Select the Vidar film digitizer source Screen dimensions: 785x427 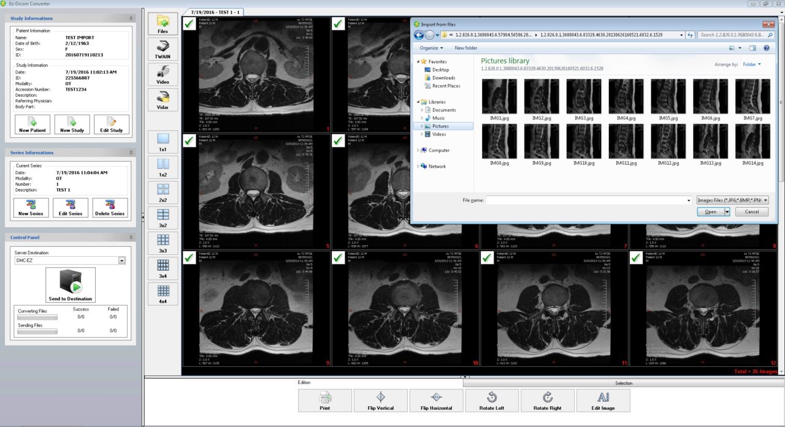[163, 98]
